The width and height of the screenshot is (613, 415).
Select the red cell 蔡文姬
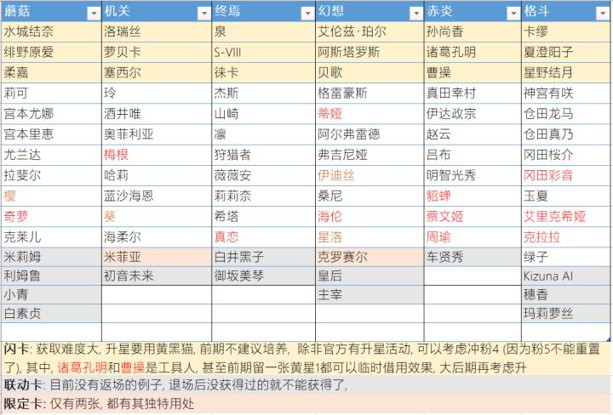(x=473, y=216)
